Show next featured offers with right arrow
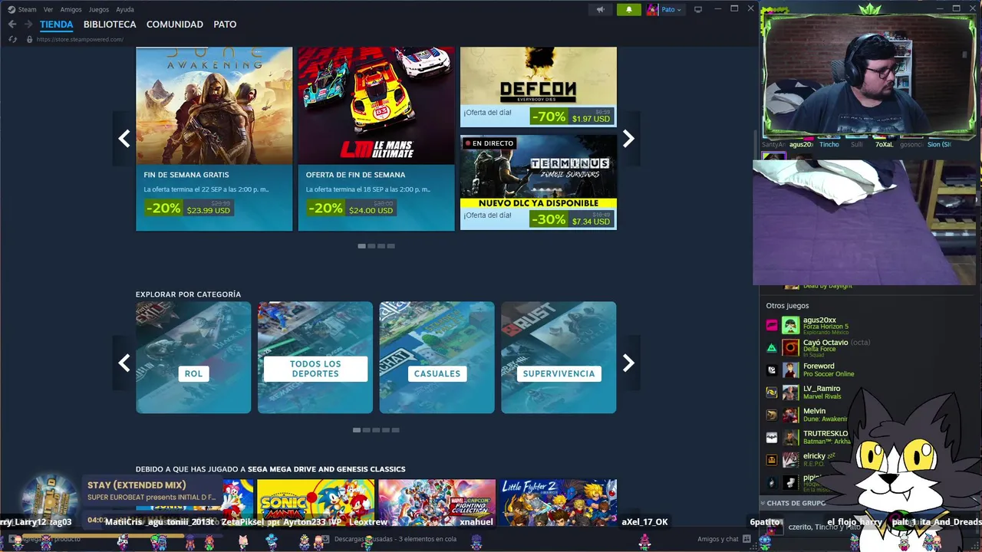 click(628, 139)
